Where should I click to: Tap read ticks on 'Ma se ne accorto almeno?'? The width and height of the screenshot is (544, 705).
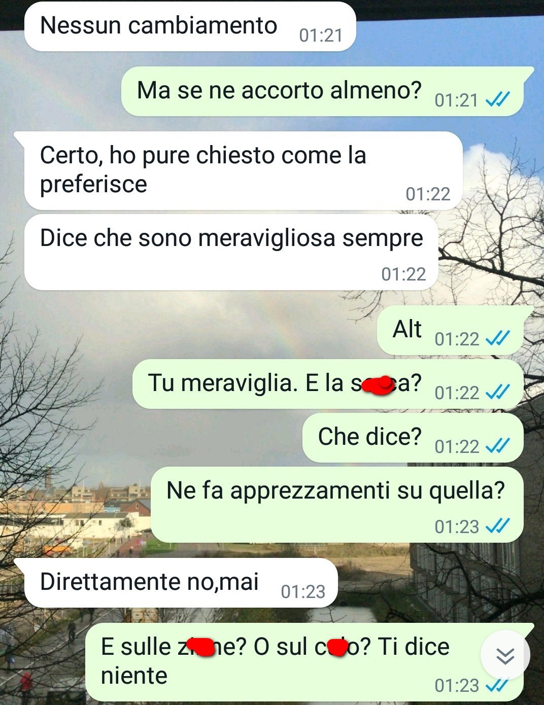[497, 100]
